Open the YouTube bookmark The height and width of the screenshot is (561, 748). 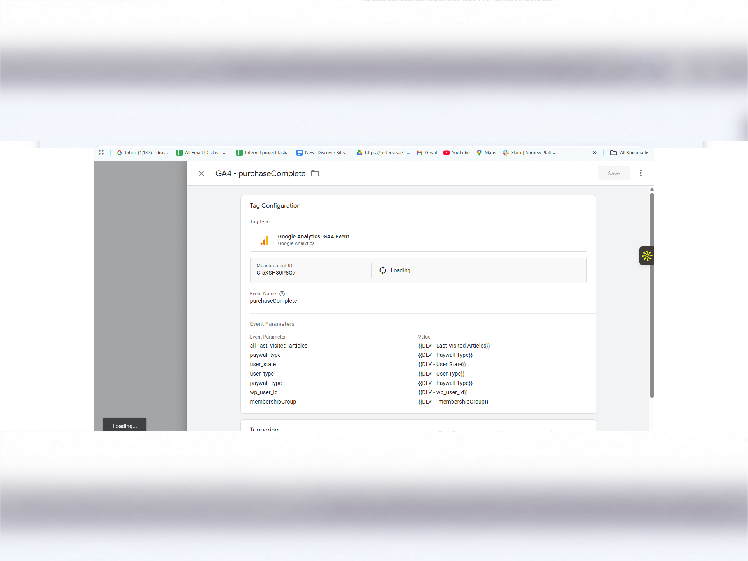457,153
